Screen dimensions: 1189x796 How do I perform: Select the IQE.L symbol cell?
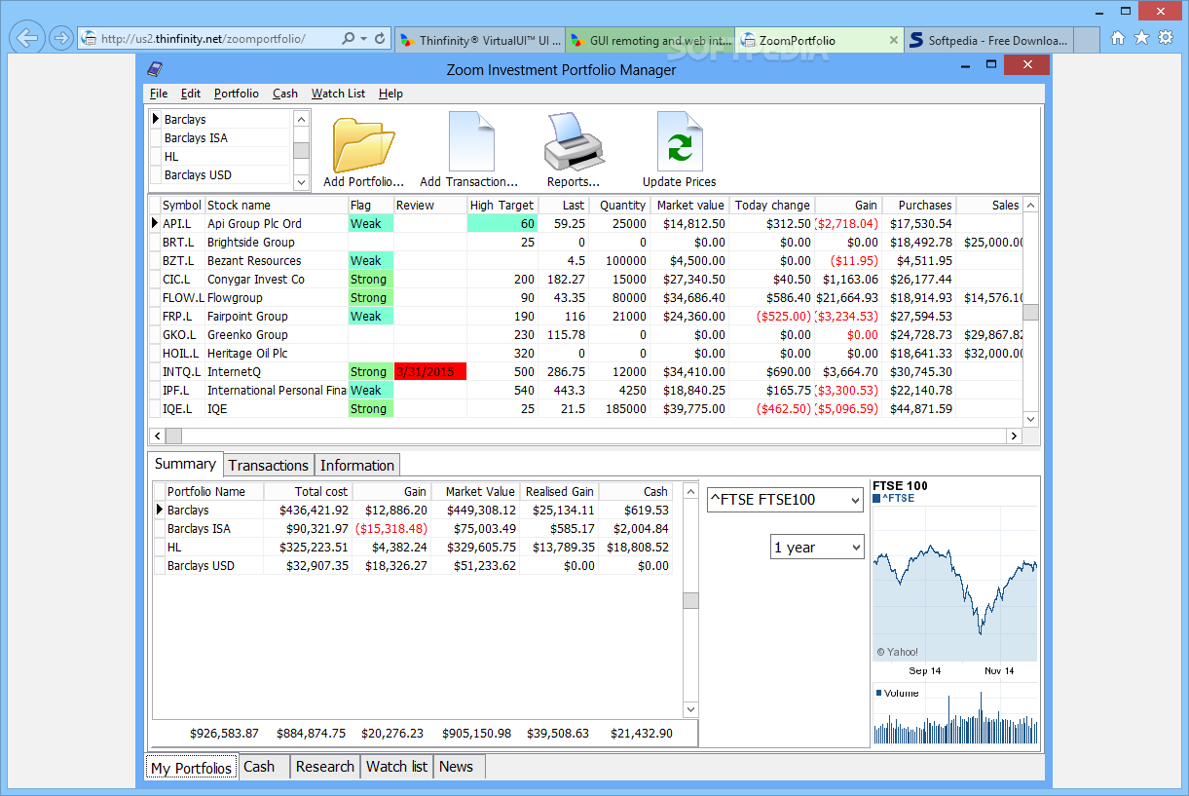pyautogui.click(x=182, y=408)
